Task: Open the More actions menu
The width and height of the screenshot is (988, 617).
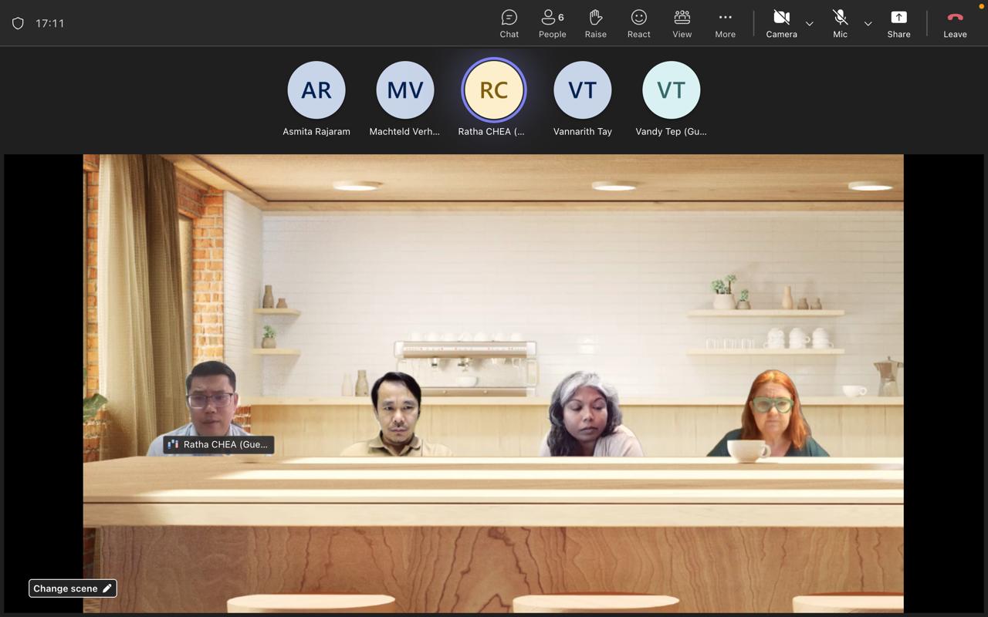Action: coord(725,23)
